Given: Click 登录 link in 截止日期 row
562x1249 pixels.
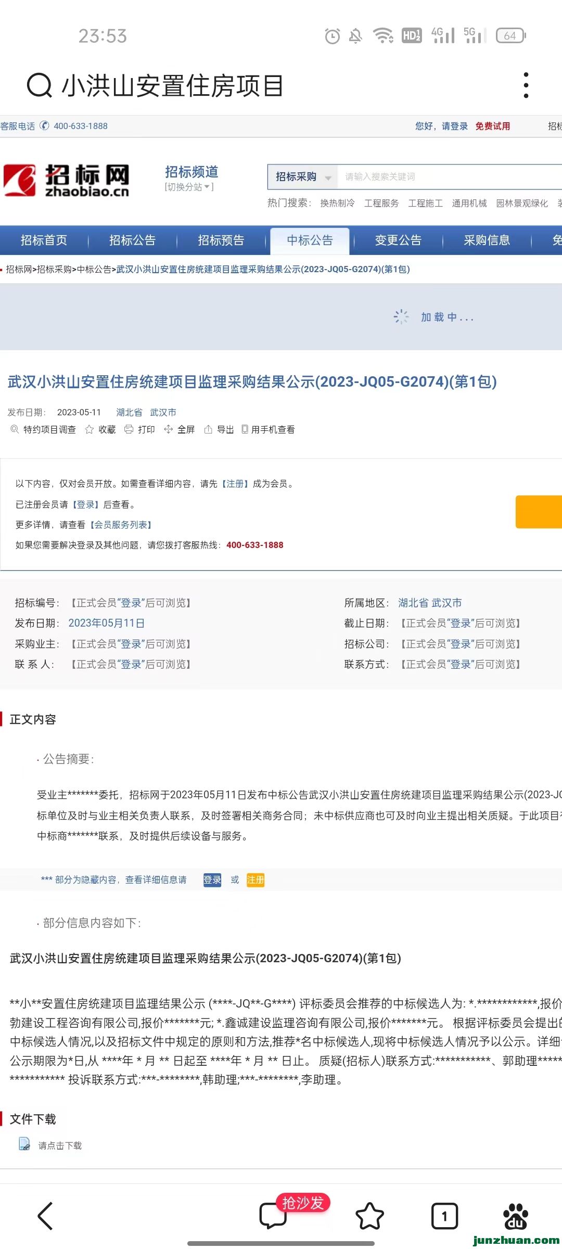Looking at the screenshot, I should (461, 623).
